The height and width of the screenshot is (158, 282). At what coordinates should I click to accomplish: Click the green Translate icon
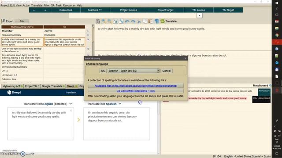tap(163, 21)
